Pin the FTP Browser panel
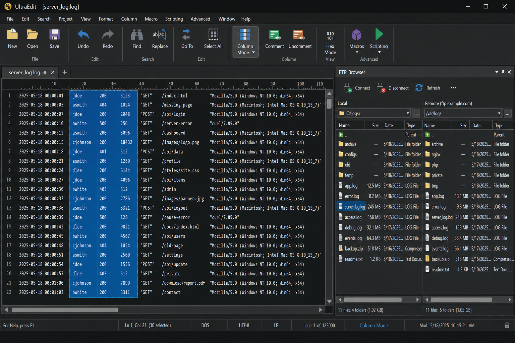This screenshot has width=515, height=343. [503, 72]
